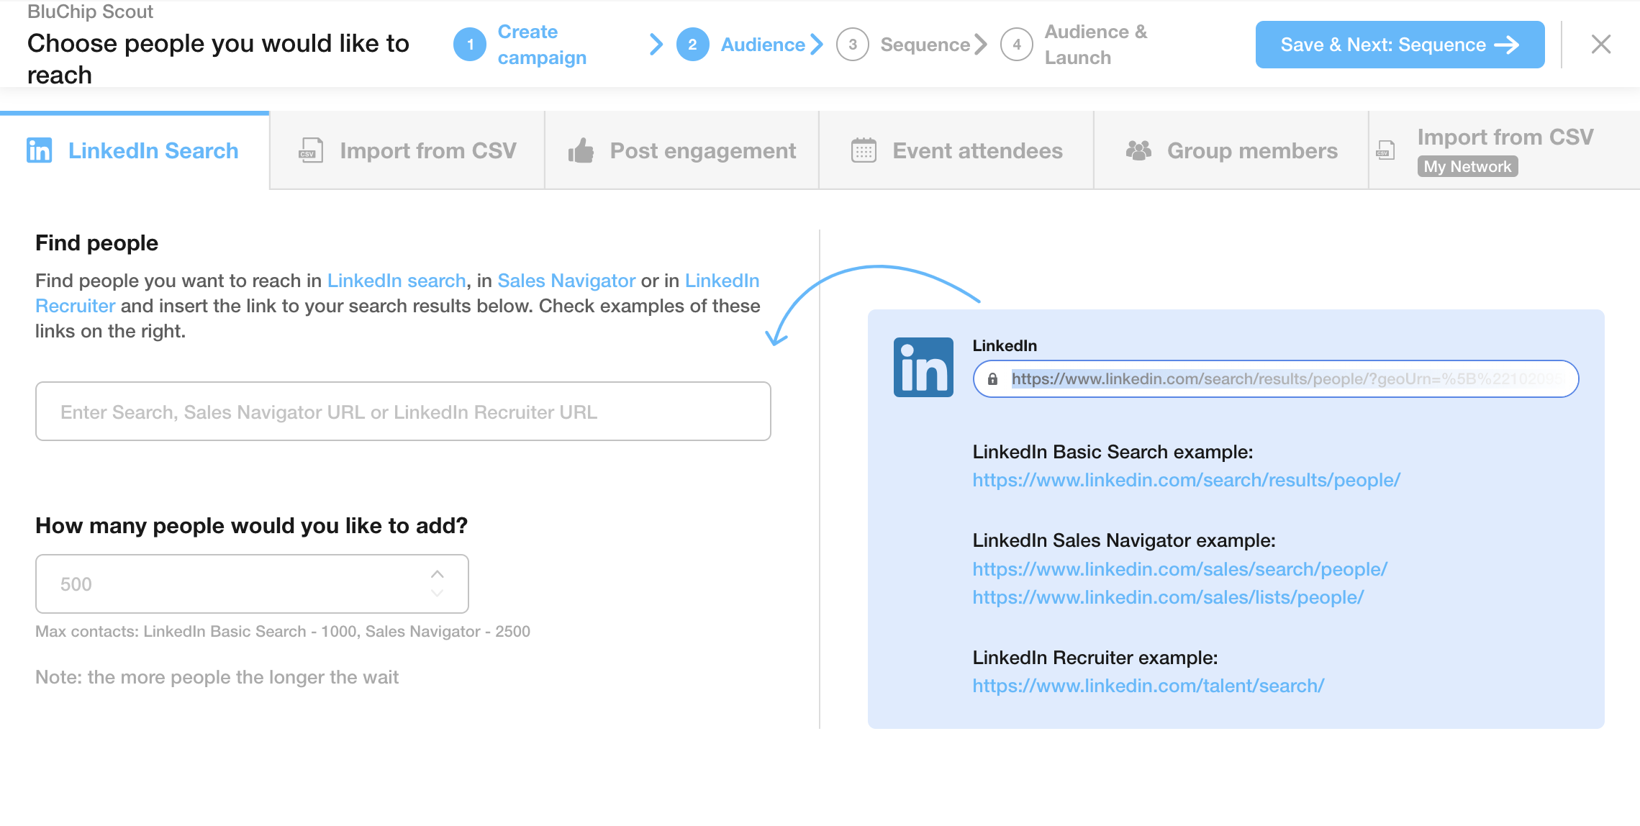Viewport: 1640px width, 826px height.
Task: Close the campaign wizard with X
Action: [1601, 45]
